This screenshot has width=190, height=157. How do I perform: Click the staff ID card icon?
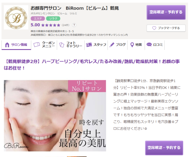click(x=89, y=45)
